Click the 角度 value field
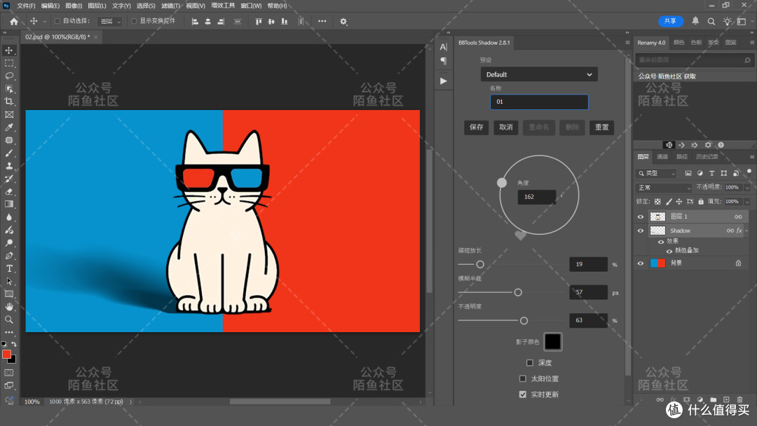The image size is (757, 426). 536,197
